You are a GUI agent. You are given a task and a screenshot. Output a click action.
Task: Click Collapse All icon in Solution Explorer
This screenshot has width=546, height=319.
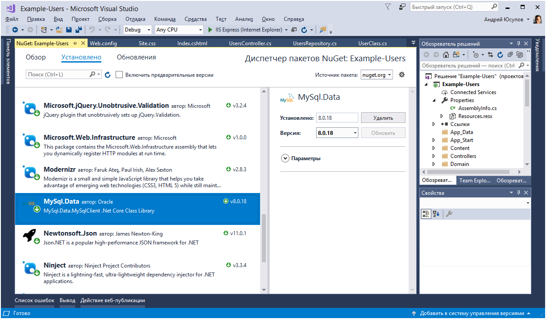coord(510,55)
